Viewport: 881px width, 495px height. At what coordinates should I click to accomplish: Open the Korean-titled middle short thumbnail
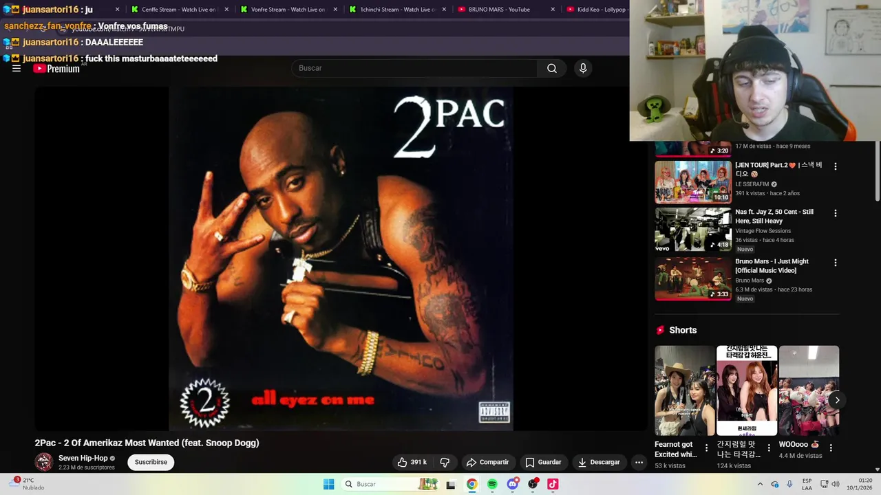coord(747,390)
